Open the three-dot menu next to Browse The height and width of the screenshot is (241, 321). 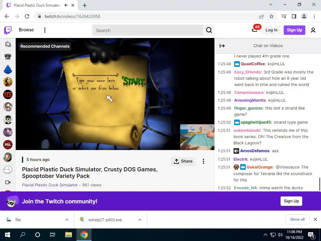pos(45,30)
